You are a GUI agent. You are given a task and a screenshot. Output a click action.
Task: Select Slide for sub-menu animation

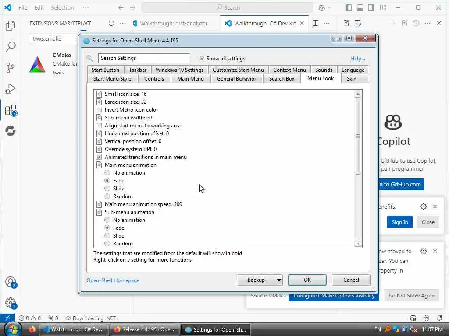(107, 236)
